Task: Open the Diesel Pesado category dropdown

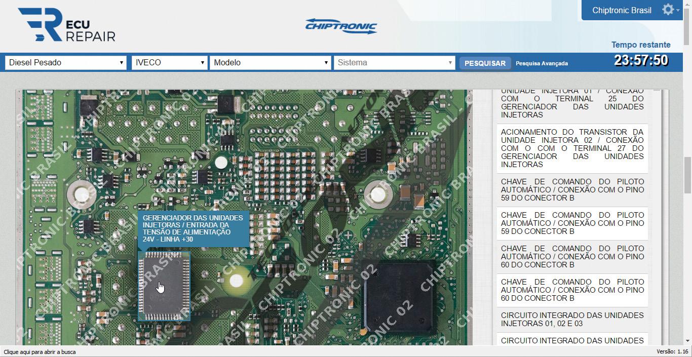Action: (x=66, y=63)
